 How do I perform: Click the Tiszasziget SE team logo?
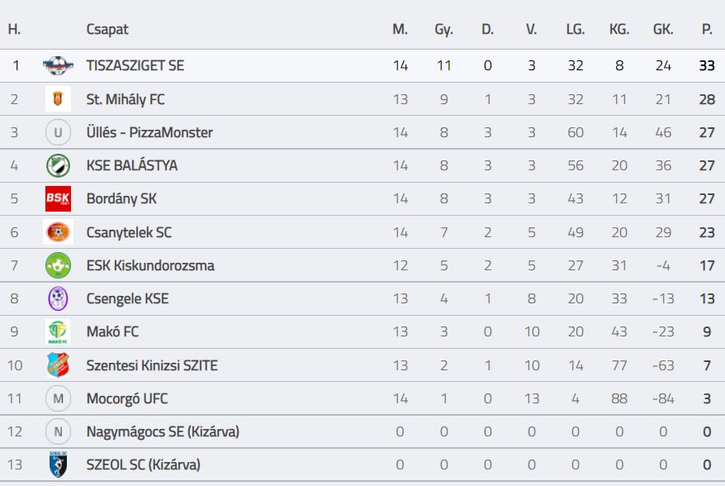click(58, 66)
